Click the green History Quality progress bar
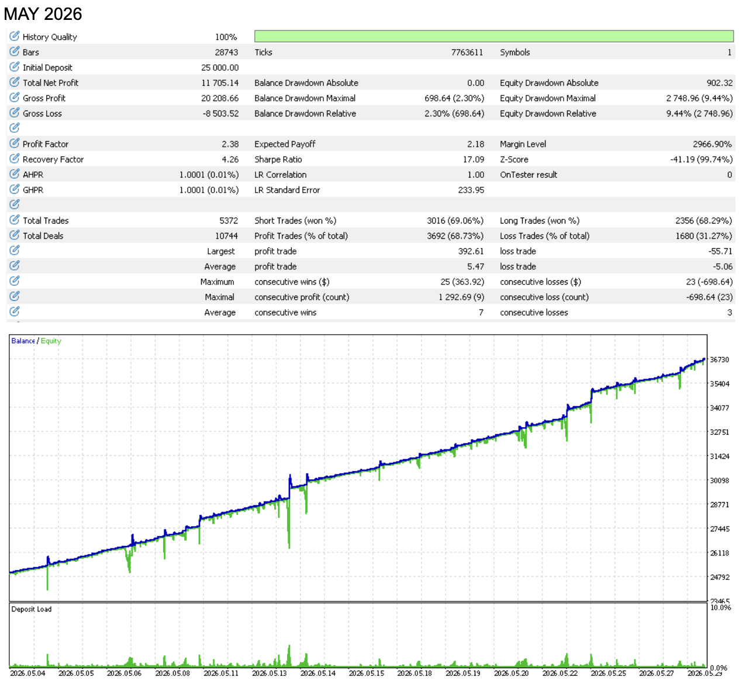 pos(494,36)
